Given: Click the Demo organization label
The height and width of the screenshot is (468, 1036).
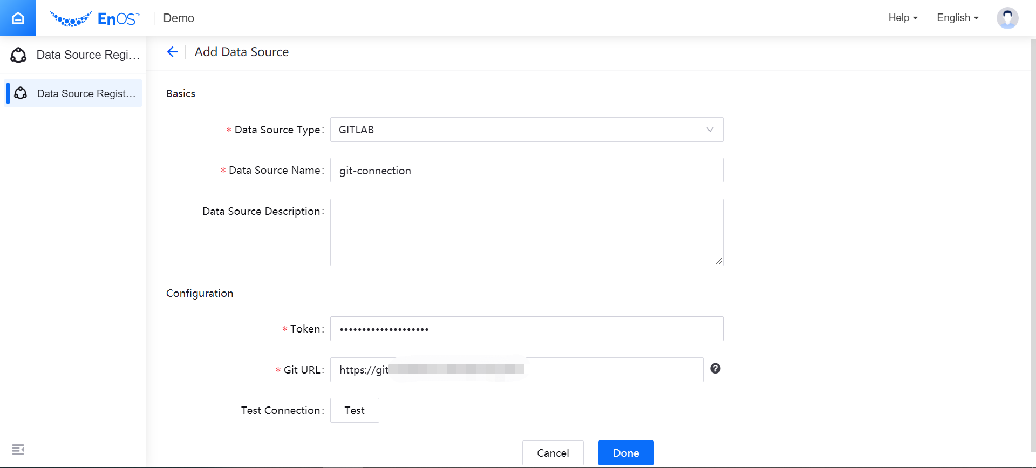Looking at the screenshot, I should 179,18.
